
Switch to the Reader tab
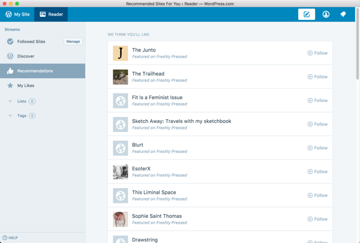(51, 14)
